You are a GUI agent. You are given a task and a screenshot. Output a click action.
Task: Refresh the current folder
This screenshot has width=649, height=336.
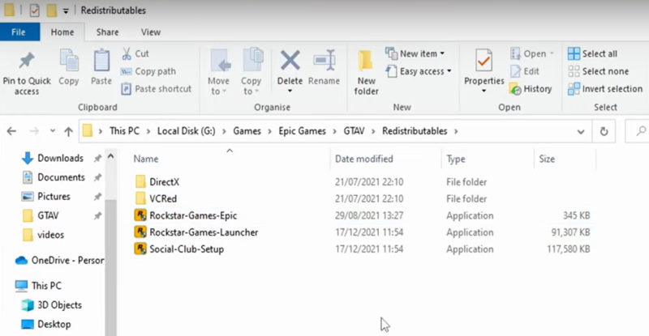(604, 131)
